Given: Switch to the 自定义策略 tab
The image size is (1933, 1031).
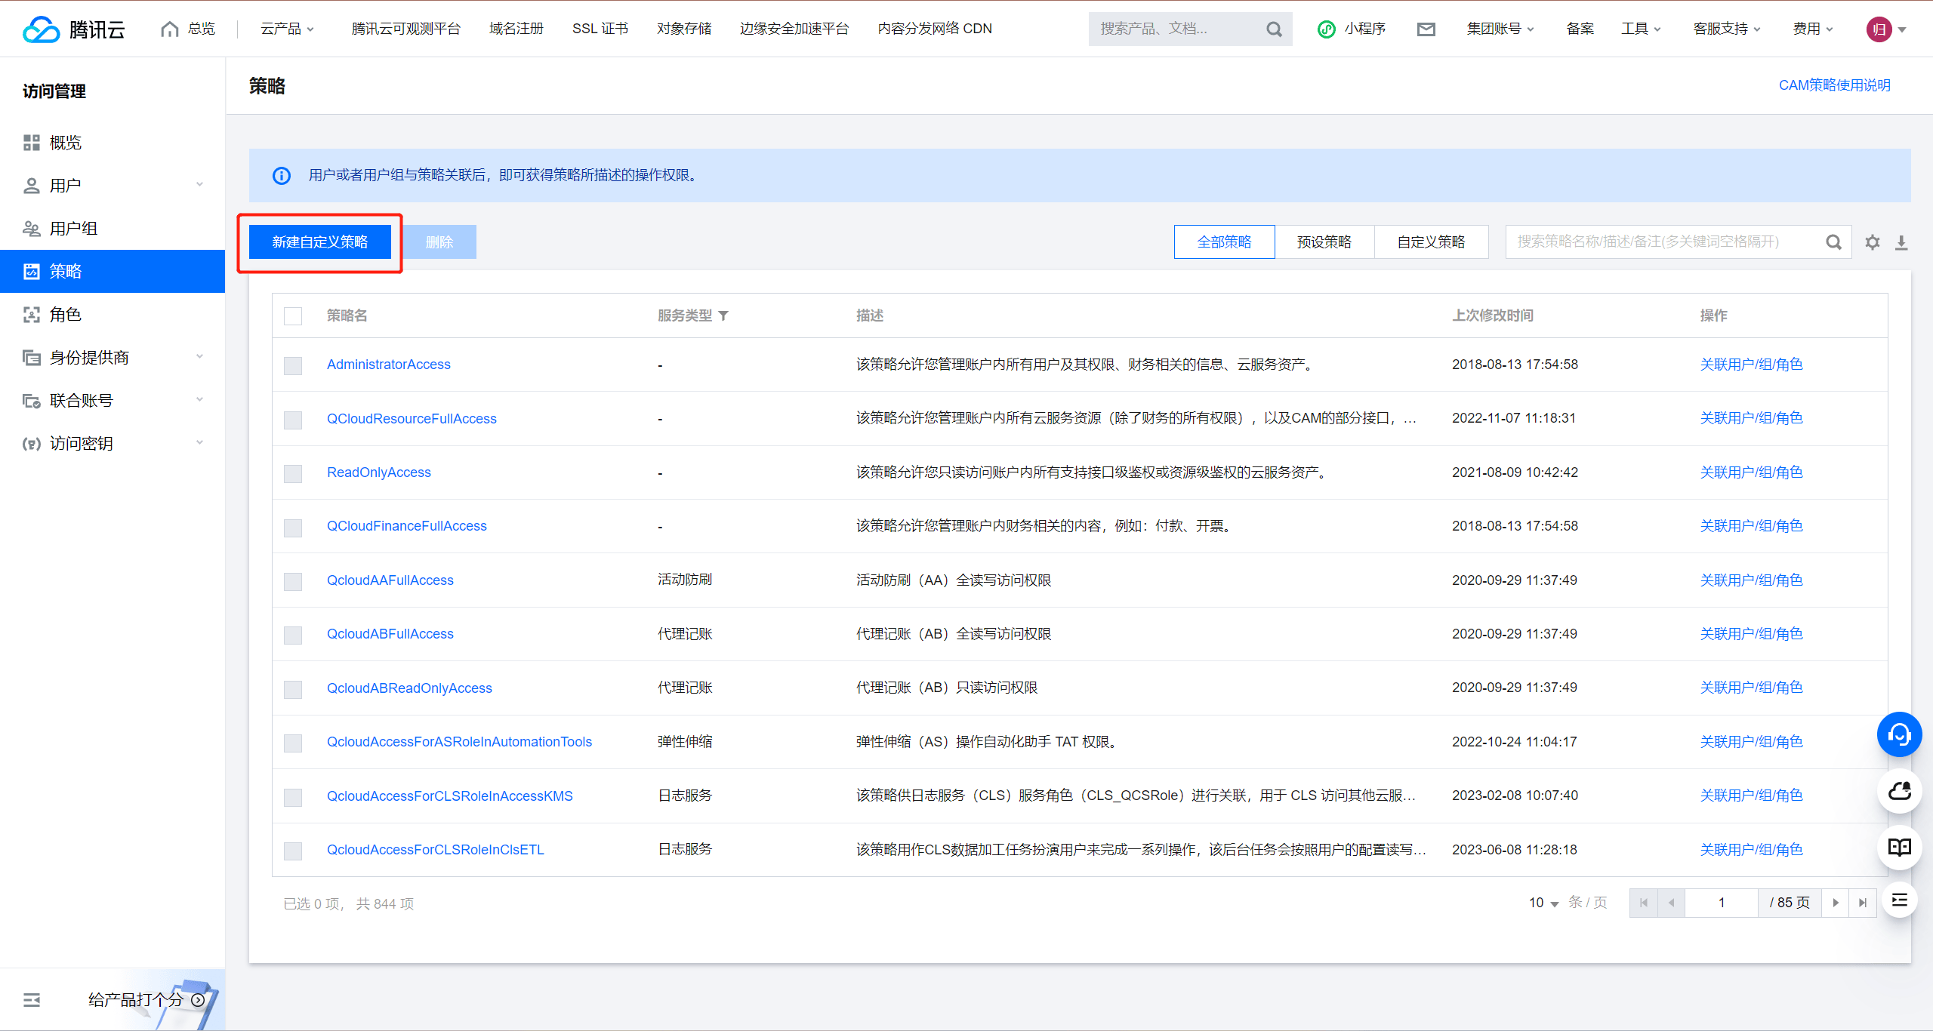Looking at the screenshot, I should (1431, 242).
